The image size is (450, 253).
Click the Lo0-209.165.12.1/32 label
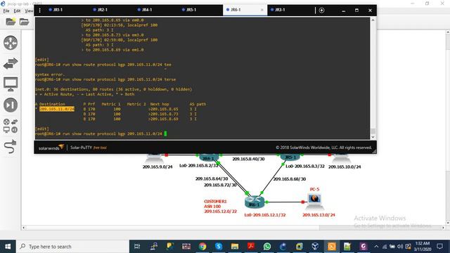tap(265, 215)
